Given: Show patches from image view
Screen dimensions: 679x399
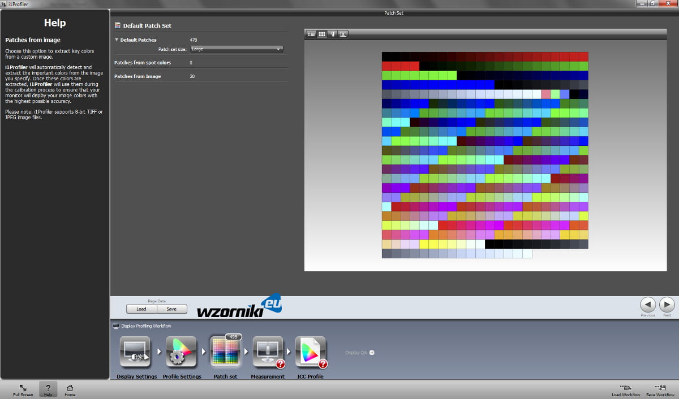Looking at the screenshot, I should click(343, 34).
